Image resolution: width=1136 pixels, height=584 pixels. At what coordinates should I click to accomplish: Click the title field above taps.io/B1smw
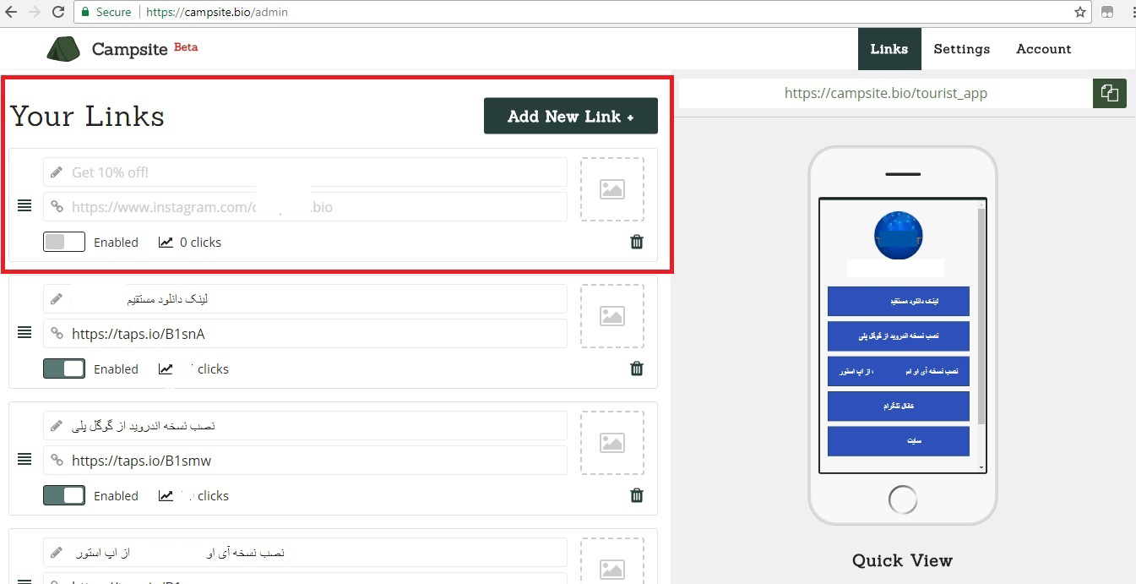click(x=305, y=426)
